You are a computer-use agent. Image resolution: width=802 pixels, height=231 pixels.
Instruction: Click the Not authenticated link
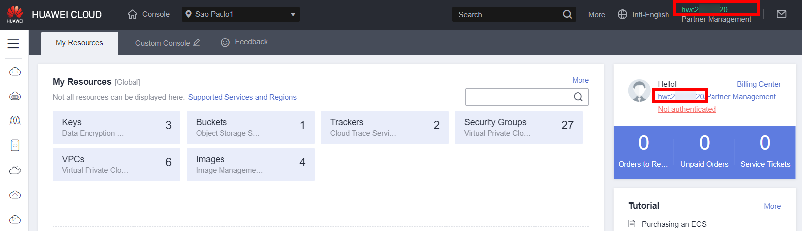tap(686, 109)
